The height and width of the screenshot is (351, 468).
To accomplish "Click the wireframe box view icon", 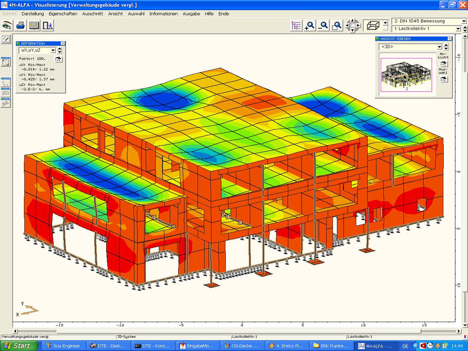I will pos(373,25).
